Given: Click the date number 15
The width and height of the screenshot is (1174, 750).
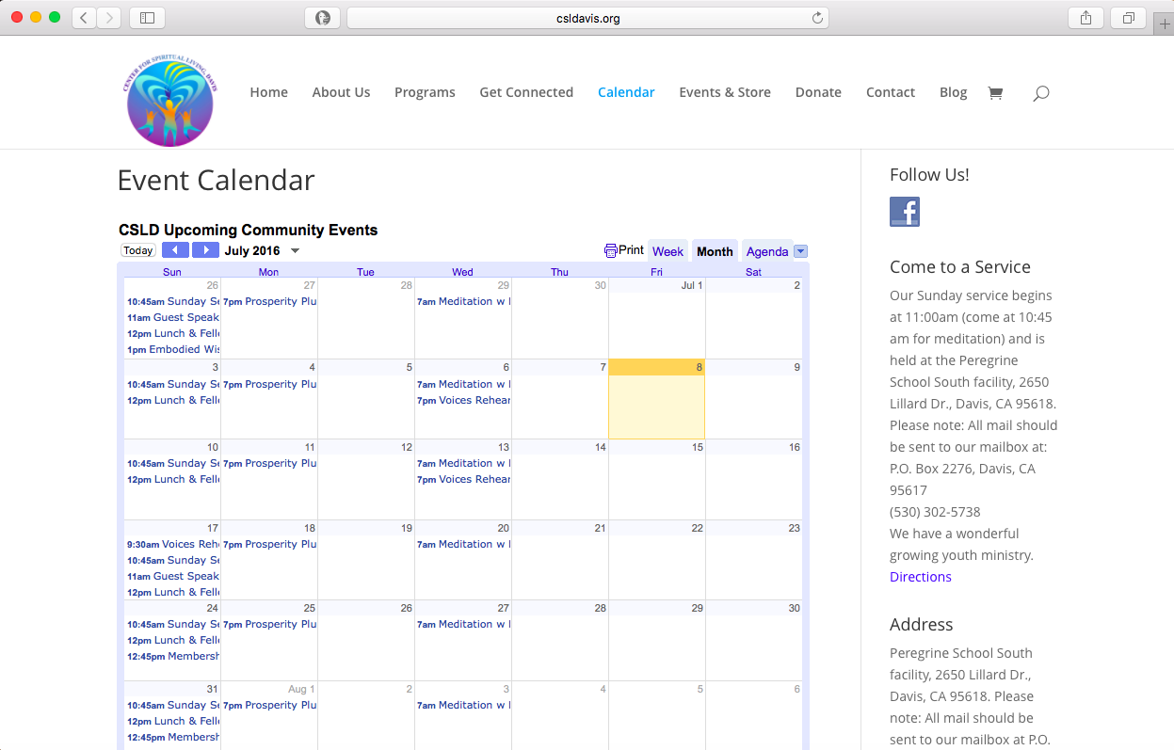Looking at the screenshot, I should pyautogui.click(x=698, y=447).
